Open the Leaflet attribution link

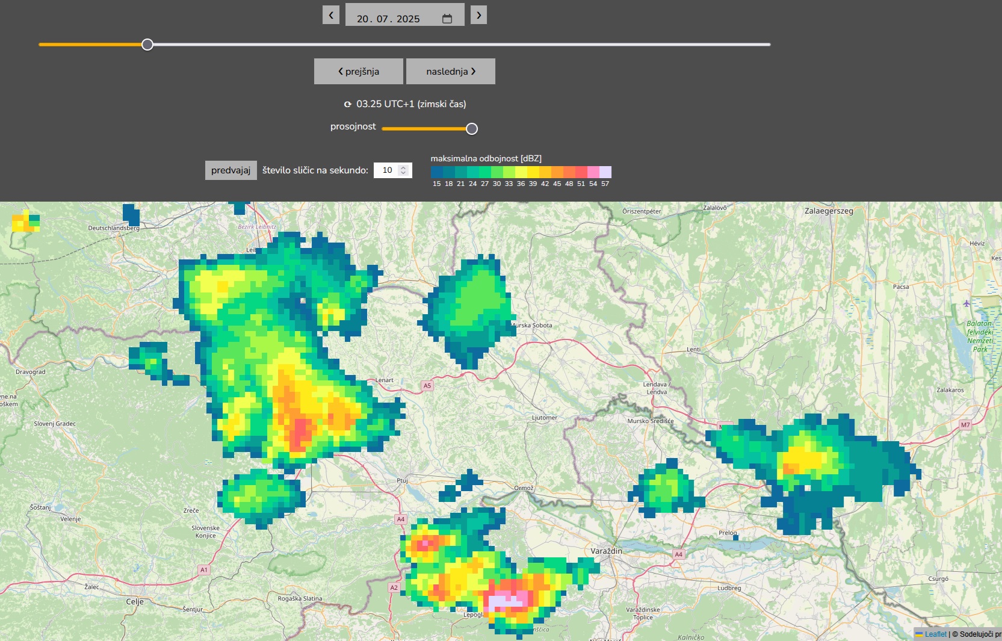pyautogui.click(x=935, y=634)
